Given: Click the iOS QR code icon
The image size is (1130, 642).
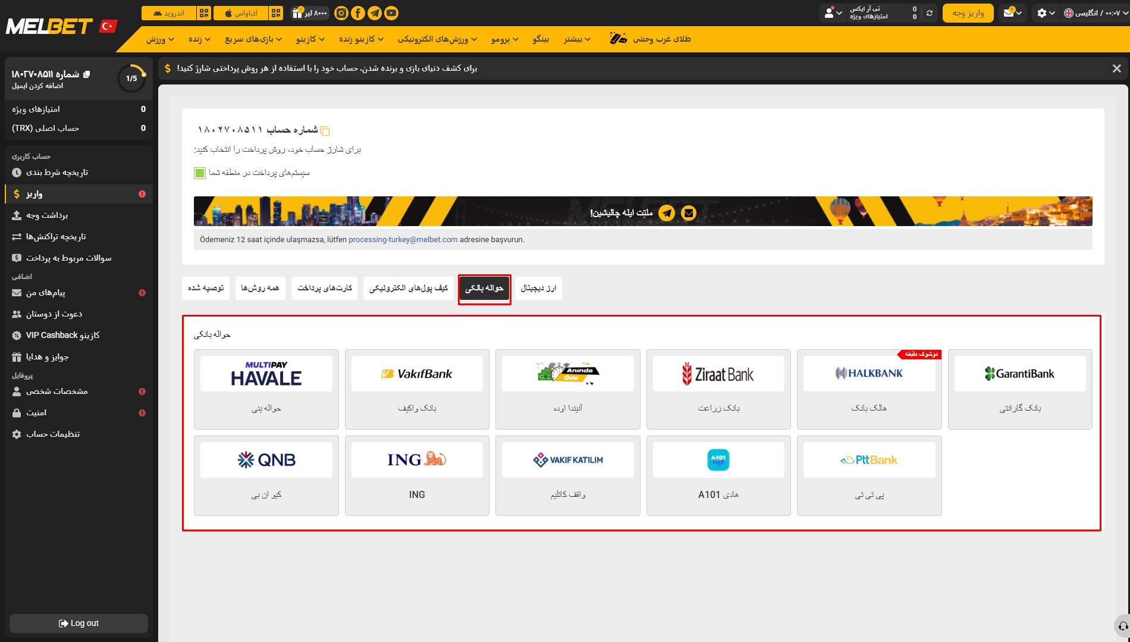Looking at the screenshot, I should click(x=276, y=13).
